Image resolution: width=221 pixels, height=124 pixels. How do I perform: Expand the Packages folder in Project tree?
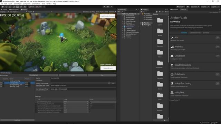(x=141, y=25)
